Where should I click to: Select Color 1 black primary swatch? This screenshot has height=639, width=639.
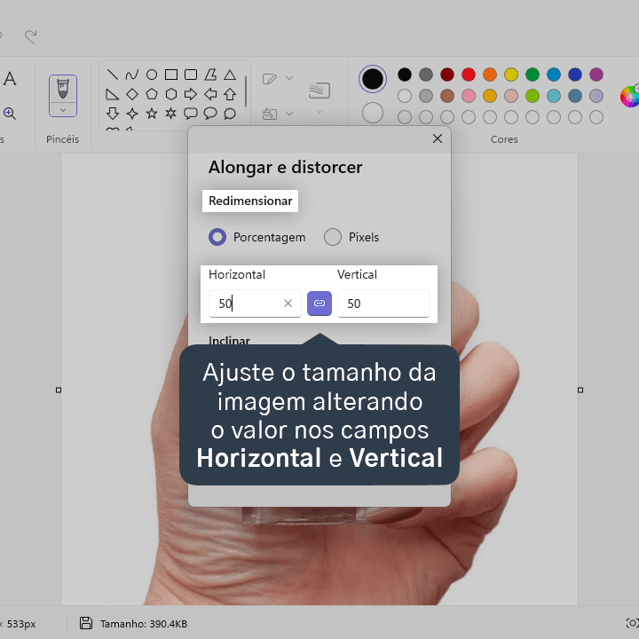(x=373, y=79)
